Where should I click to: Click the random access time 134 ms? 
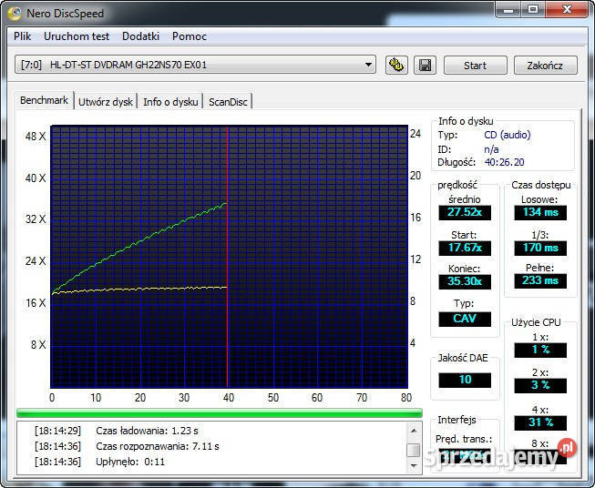coord(540,212)
